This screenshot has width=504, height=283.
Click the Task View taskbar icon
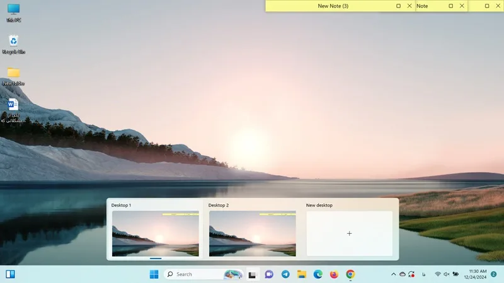point(253,275)
